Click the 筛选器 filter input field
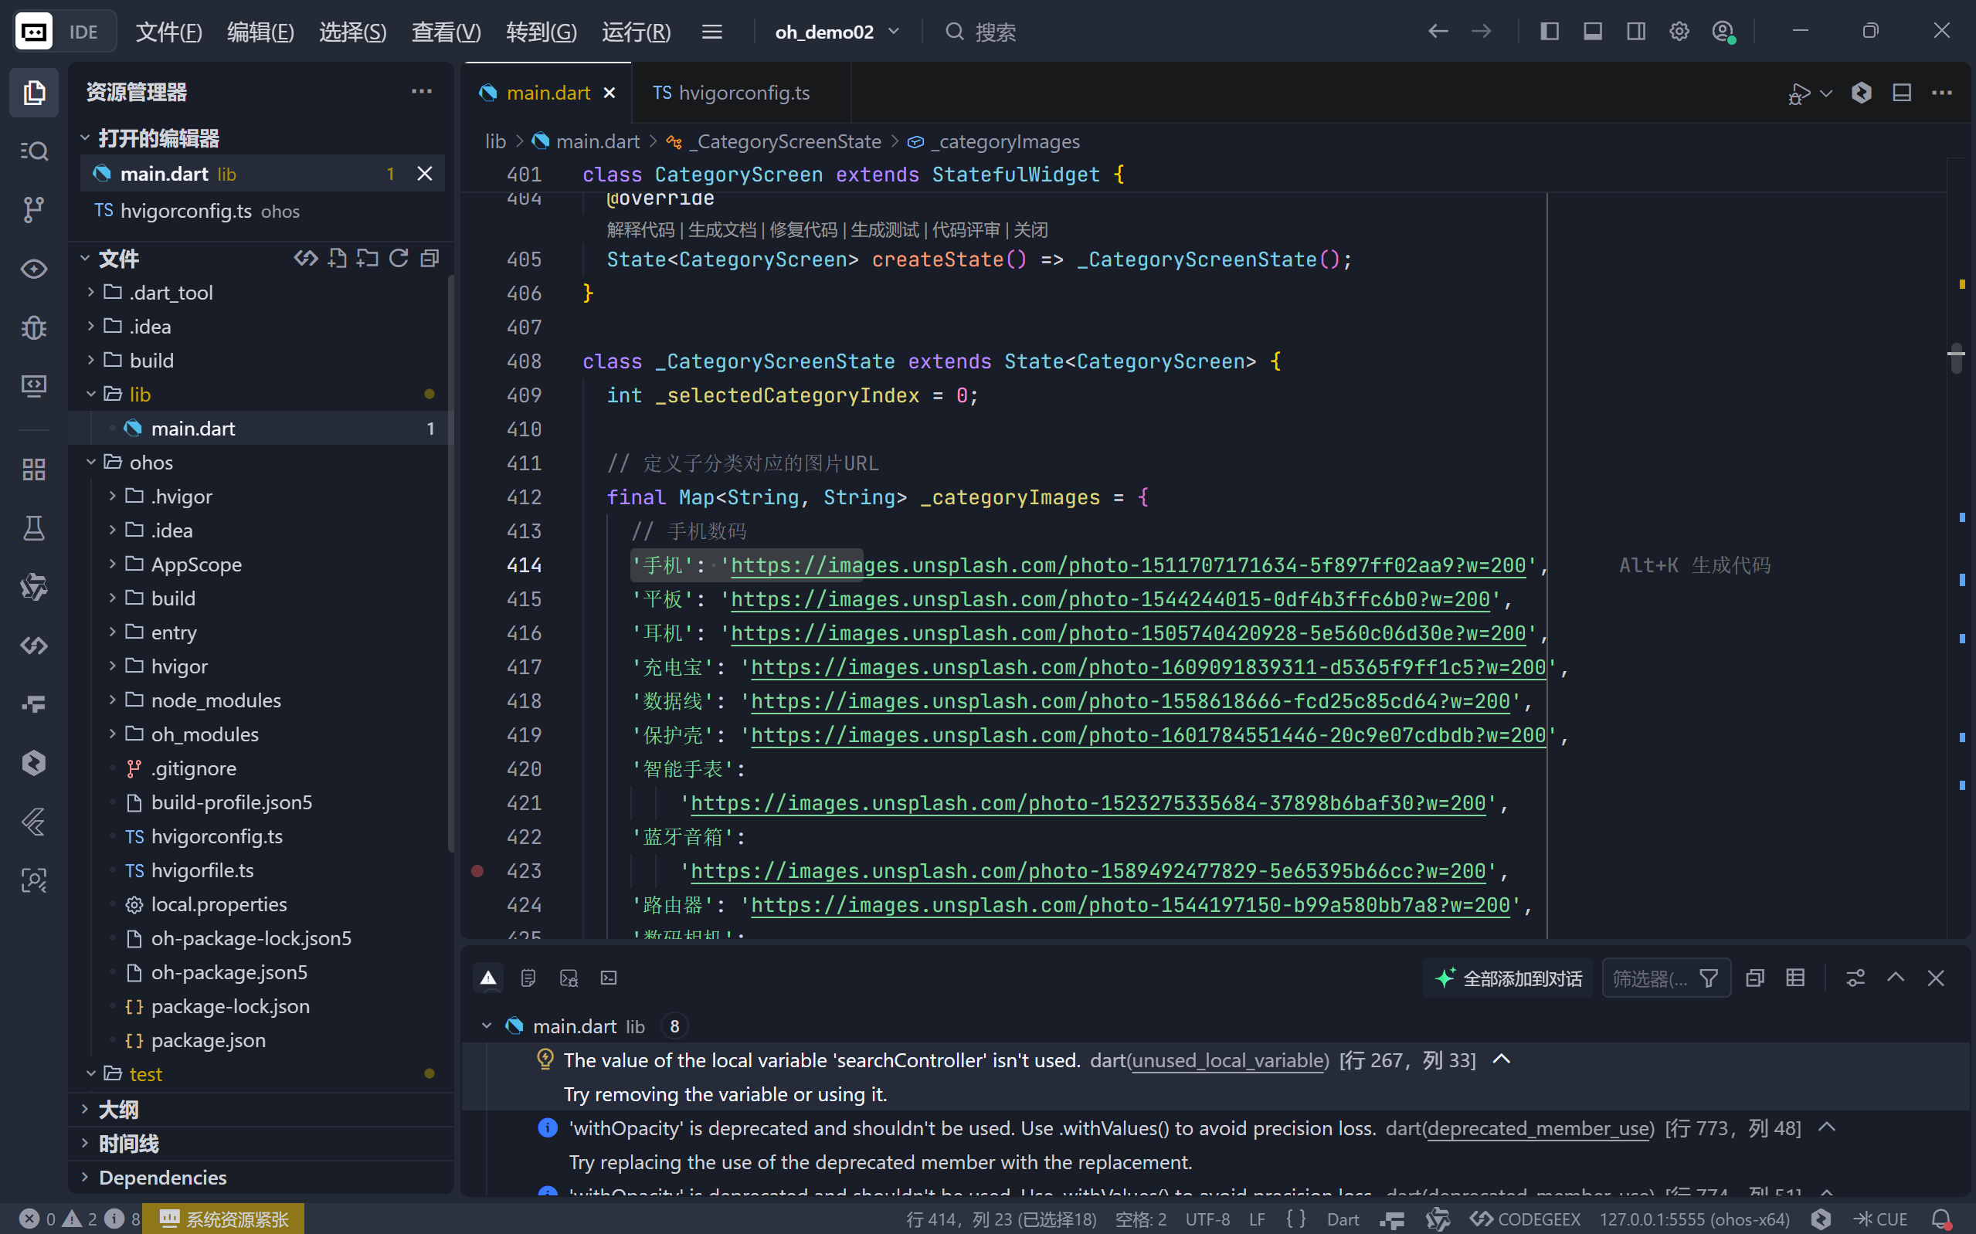This screenshot has height=1234, width=1976. [1648, 978]
